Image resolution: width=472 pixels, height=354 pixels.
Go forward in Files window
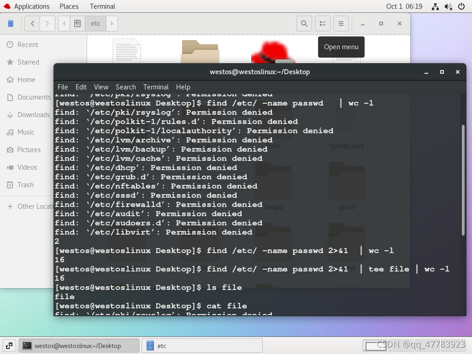[x=47, y=24]
